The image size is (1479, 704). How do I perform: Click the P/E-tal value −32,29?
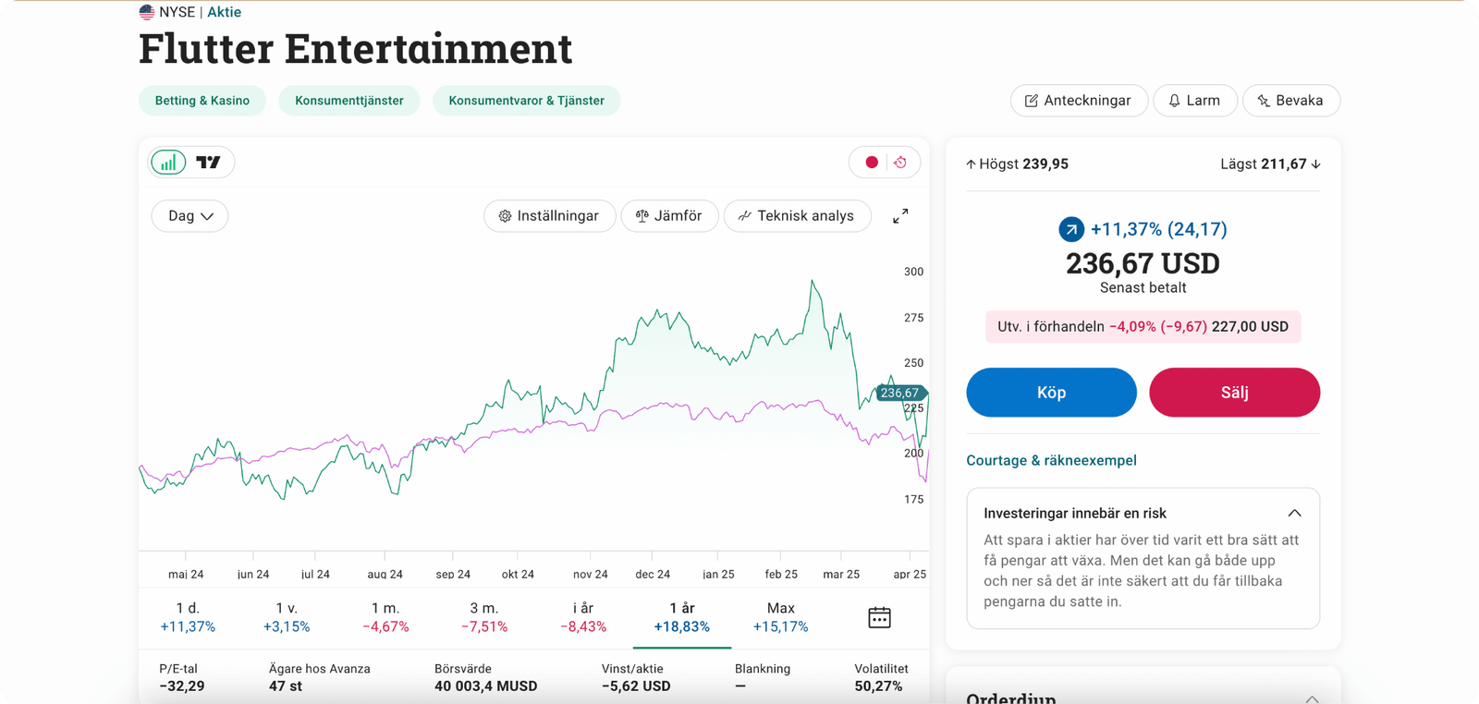182,686
